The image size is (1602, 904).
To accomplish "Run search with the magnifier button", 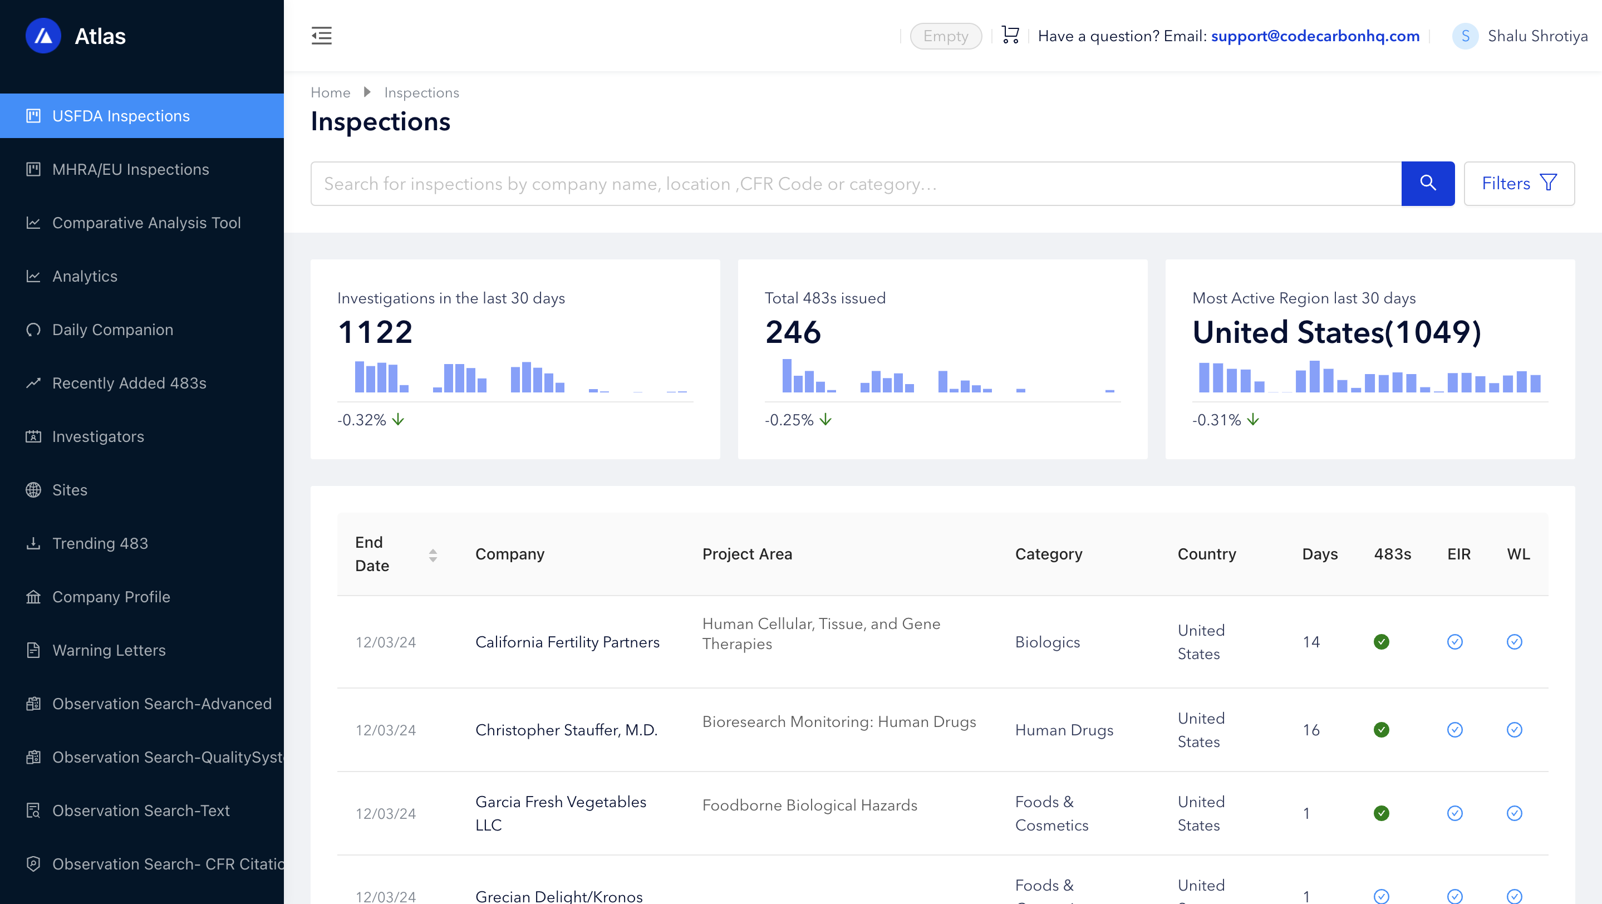I will point(1428,183).
